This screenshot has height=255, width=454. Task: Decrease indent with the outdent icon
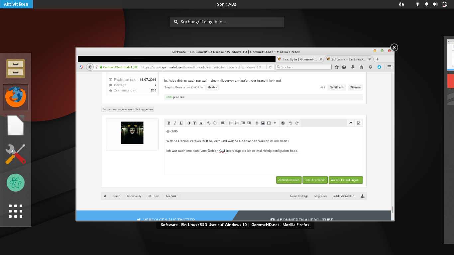click(x=243, y=123)
